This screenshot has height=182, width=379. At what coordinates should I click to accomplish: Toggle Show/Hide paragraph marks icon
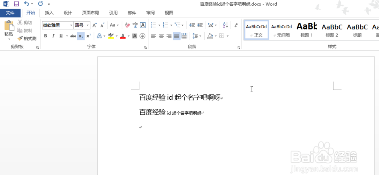236,25
